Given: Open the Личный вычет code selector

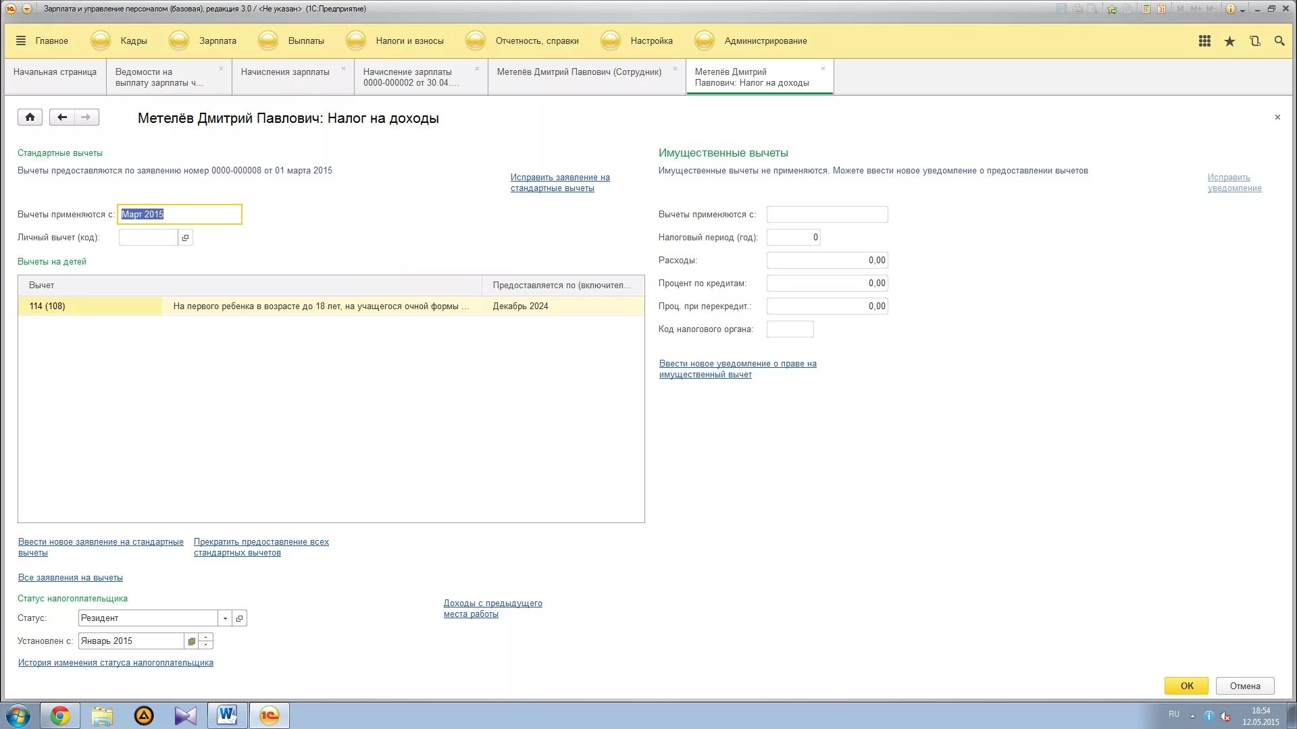Looking at the screenshot, I should tap(186, 238).
